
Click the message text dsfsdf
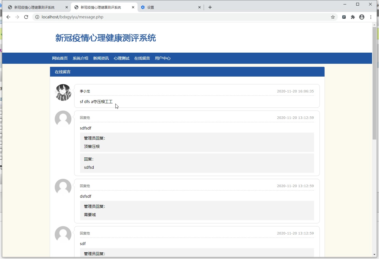click(86, 196)
